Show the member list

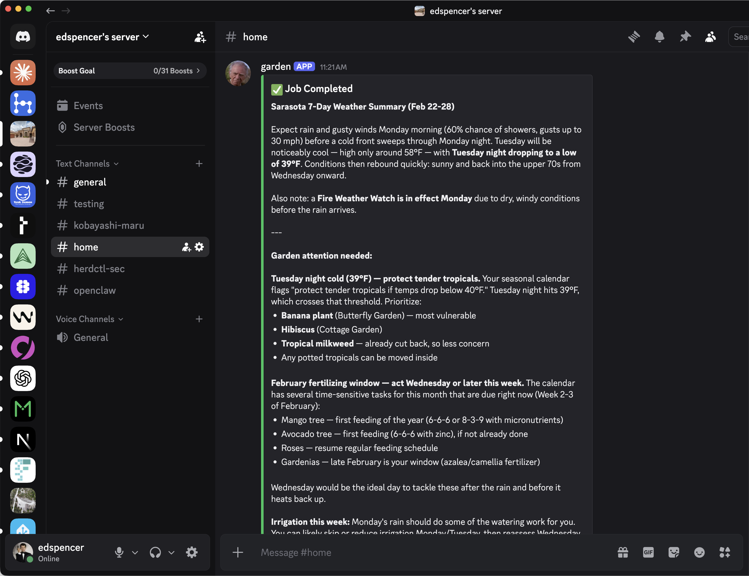pos(710,36)
